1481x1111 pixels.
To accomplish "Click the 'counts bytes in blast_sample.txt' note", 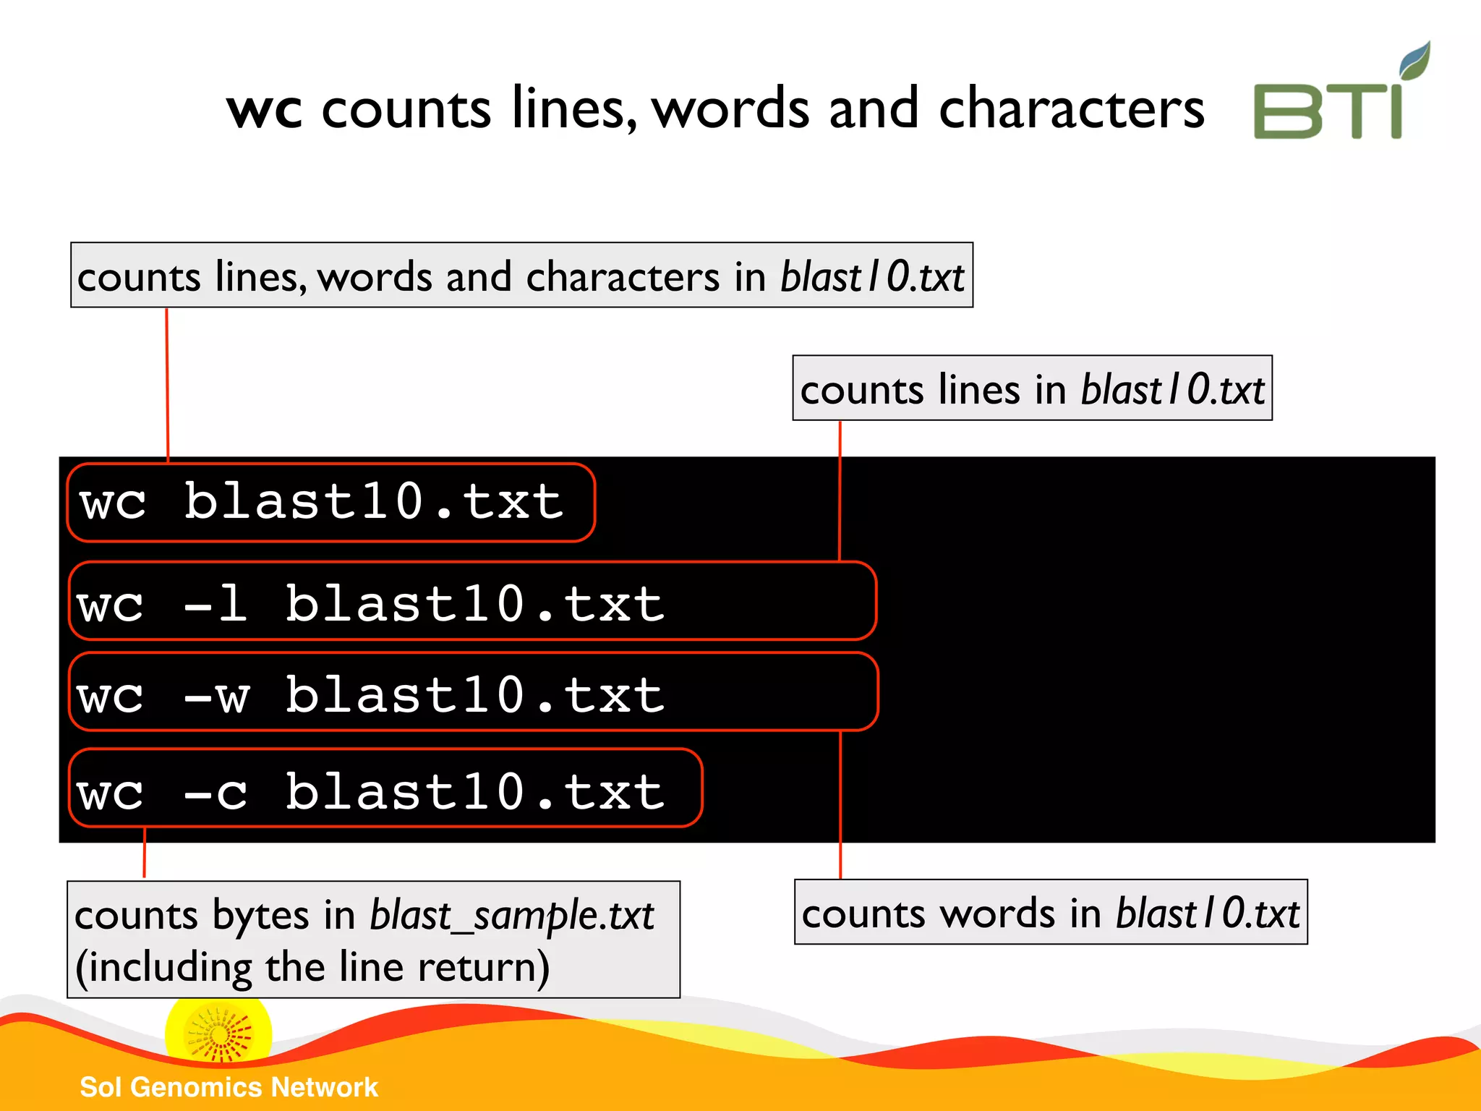I will 364,914.
